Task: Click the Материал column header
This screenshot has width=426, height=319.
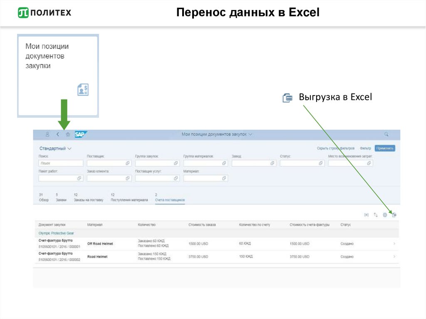Action: pyautogui.click(x=95, y=225)
